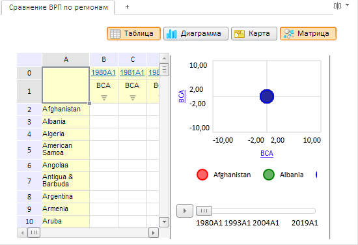Screen dimensions: 358x245
Task: Click the blue bubble in the chart
Action: [x=267, y=96]
